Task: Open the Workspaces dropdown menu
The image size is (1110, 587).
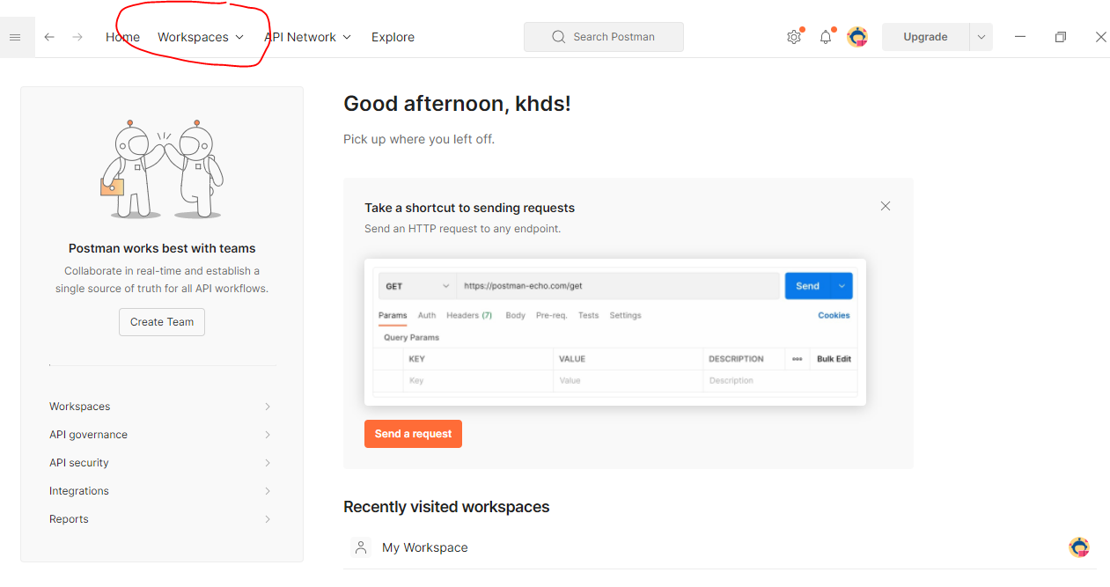Action: [x=201, y=37]
